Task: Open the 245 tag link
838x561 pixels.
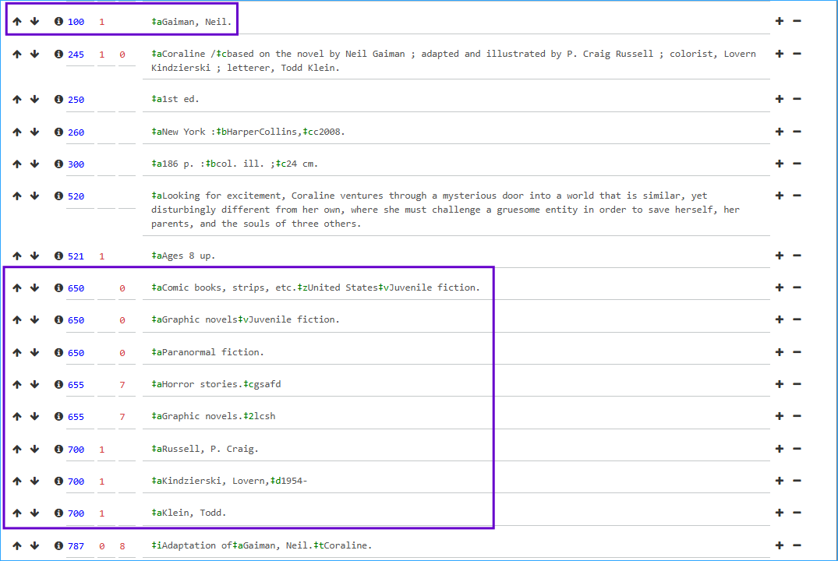Action: (x=76, y=54)
